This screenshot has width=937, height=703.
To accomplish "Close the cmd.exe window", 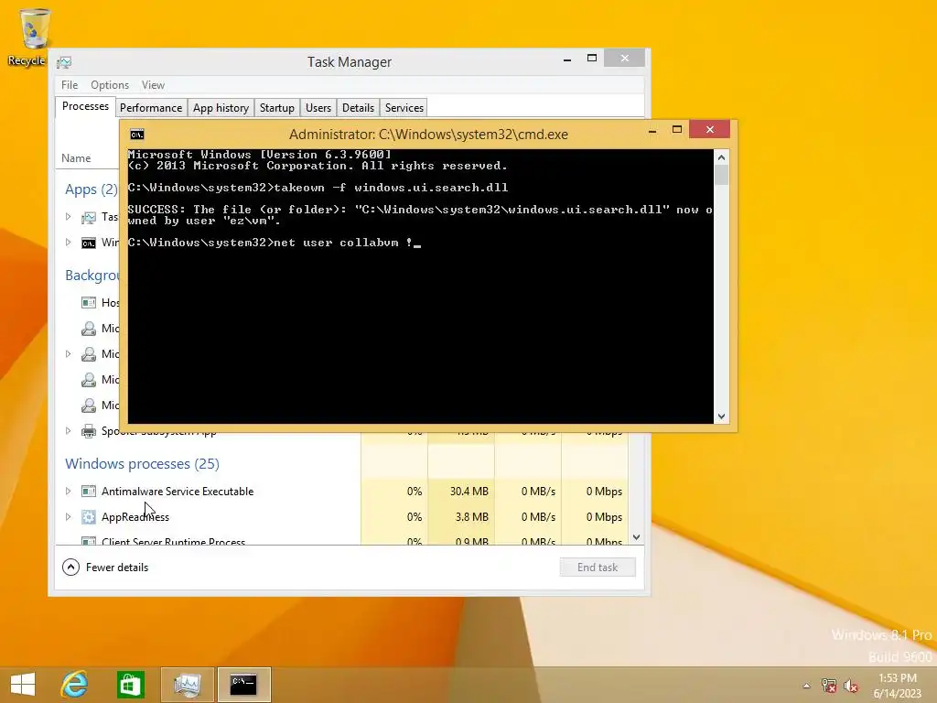I will [x=709, y=129].
